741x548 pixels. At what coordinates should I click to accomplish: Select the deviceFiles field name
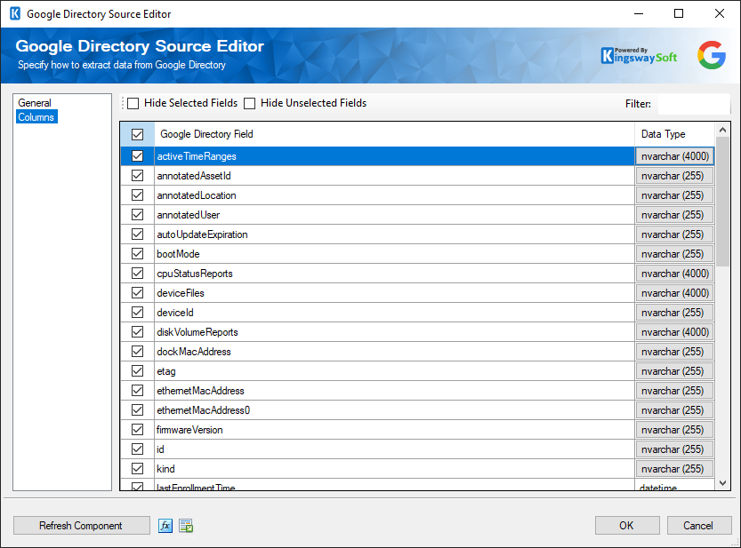tap(181, 293)
